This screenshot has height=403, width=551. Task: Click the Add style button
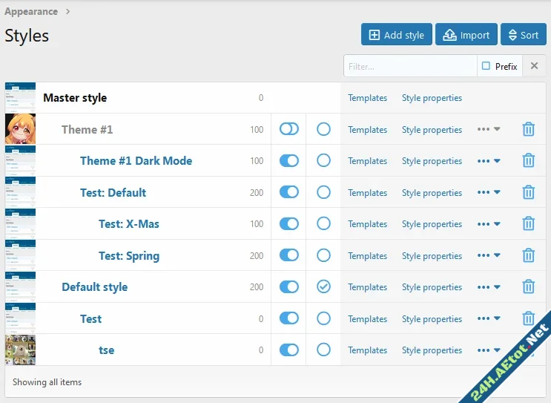396,35
